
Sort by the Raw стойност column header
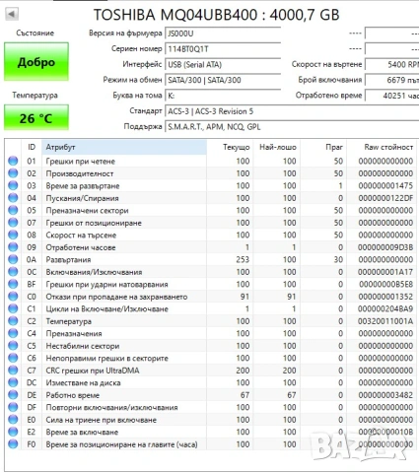[x=382, y=147]
